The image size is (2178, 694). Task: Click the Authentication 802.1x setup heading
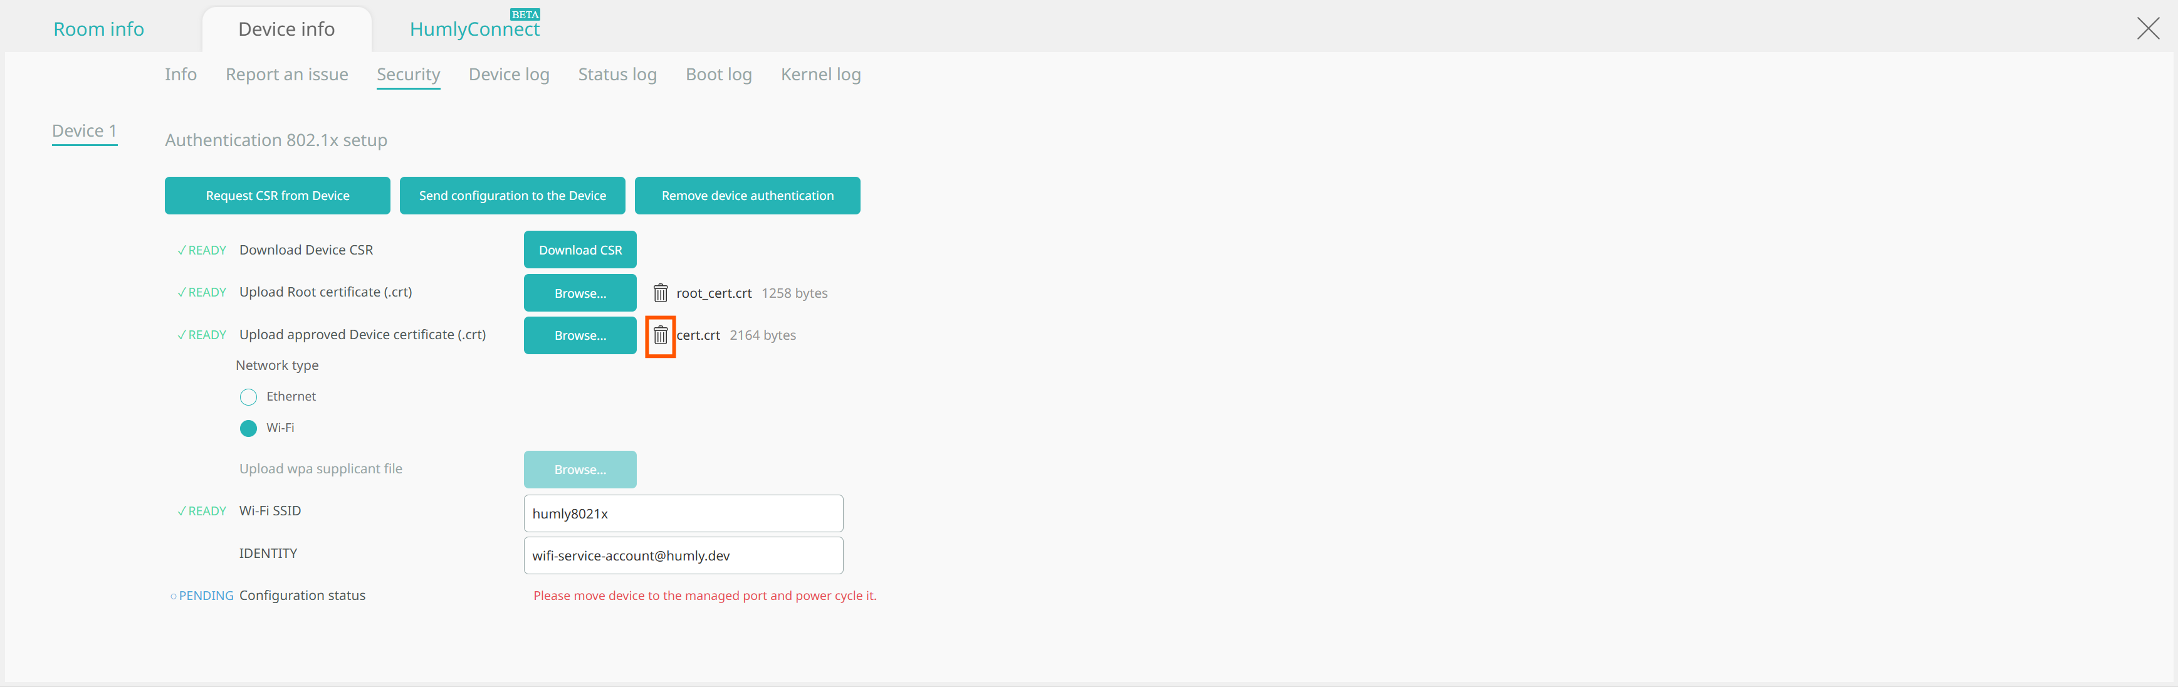276,141
